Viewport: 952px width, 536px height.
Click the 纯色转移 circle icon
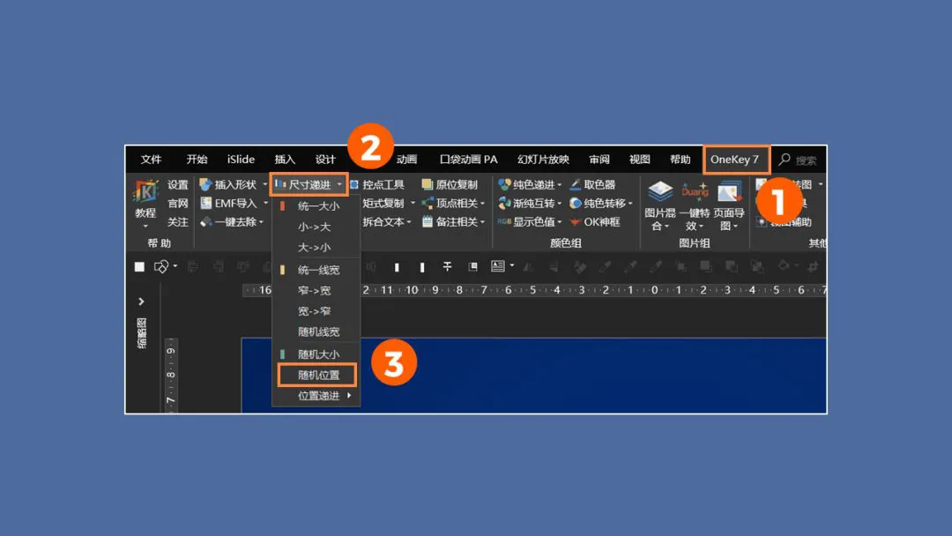pos(575,203)
